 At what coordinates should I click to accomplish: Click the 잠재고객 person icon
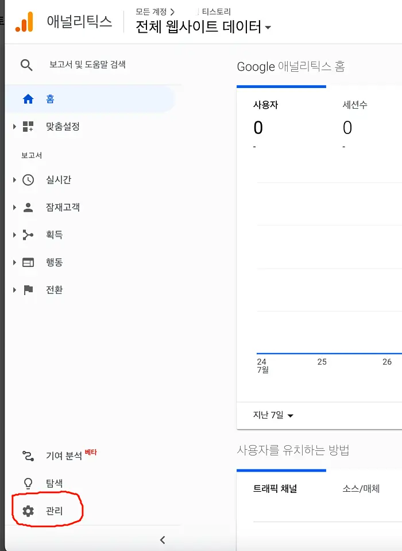pos(28,207)
